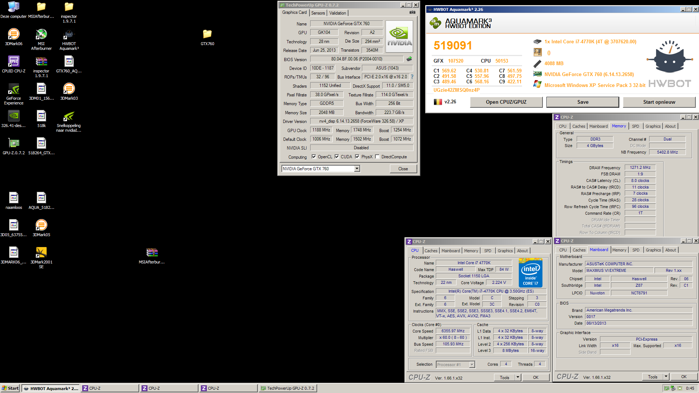Click the UGzie42ZMSQ0nz4P code text
The width and height of the screenshot is (699, 393).
(456, 90)
